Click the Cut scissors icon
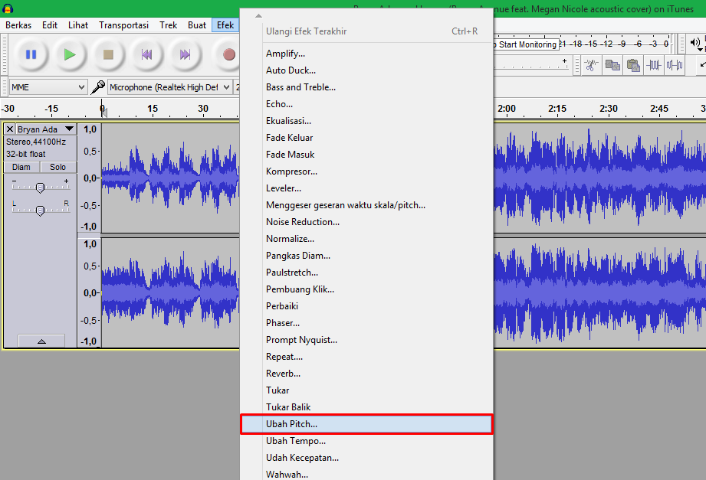 coord(591,65)
